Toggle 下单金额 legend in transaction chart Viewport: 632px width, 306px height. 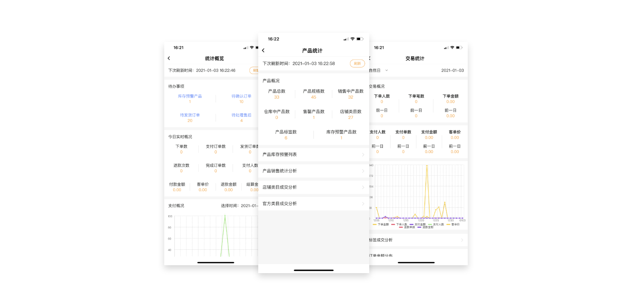(x=381, y=224)
